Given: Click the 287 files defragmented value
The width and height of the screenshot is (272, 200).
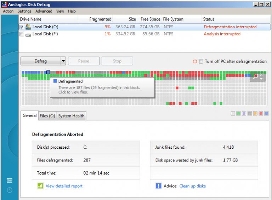Looking at the screenshot, I should [87, 160].
